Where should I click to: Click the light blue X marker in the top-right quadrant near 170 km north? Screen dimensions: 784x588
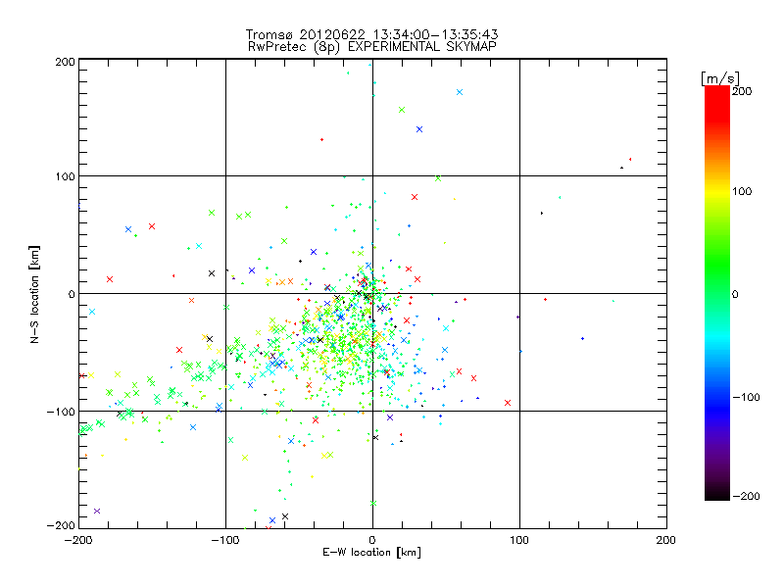coord(460,92)
